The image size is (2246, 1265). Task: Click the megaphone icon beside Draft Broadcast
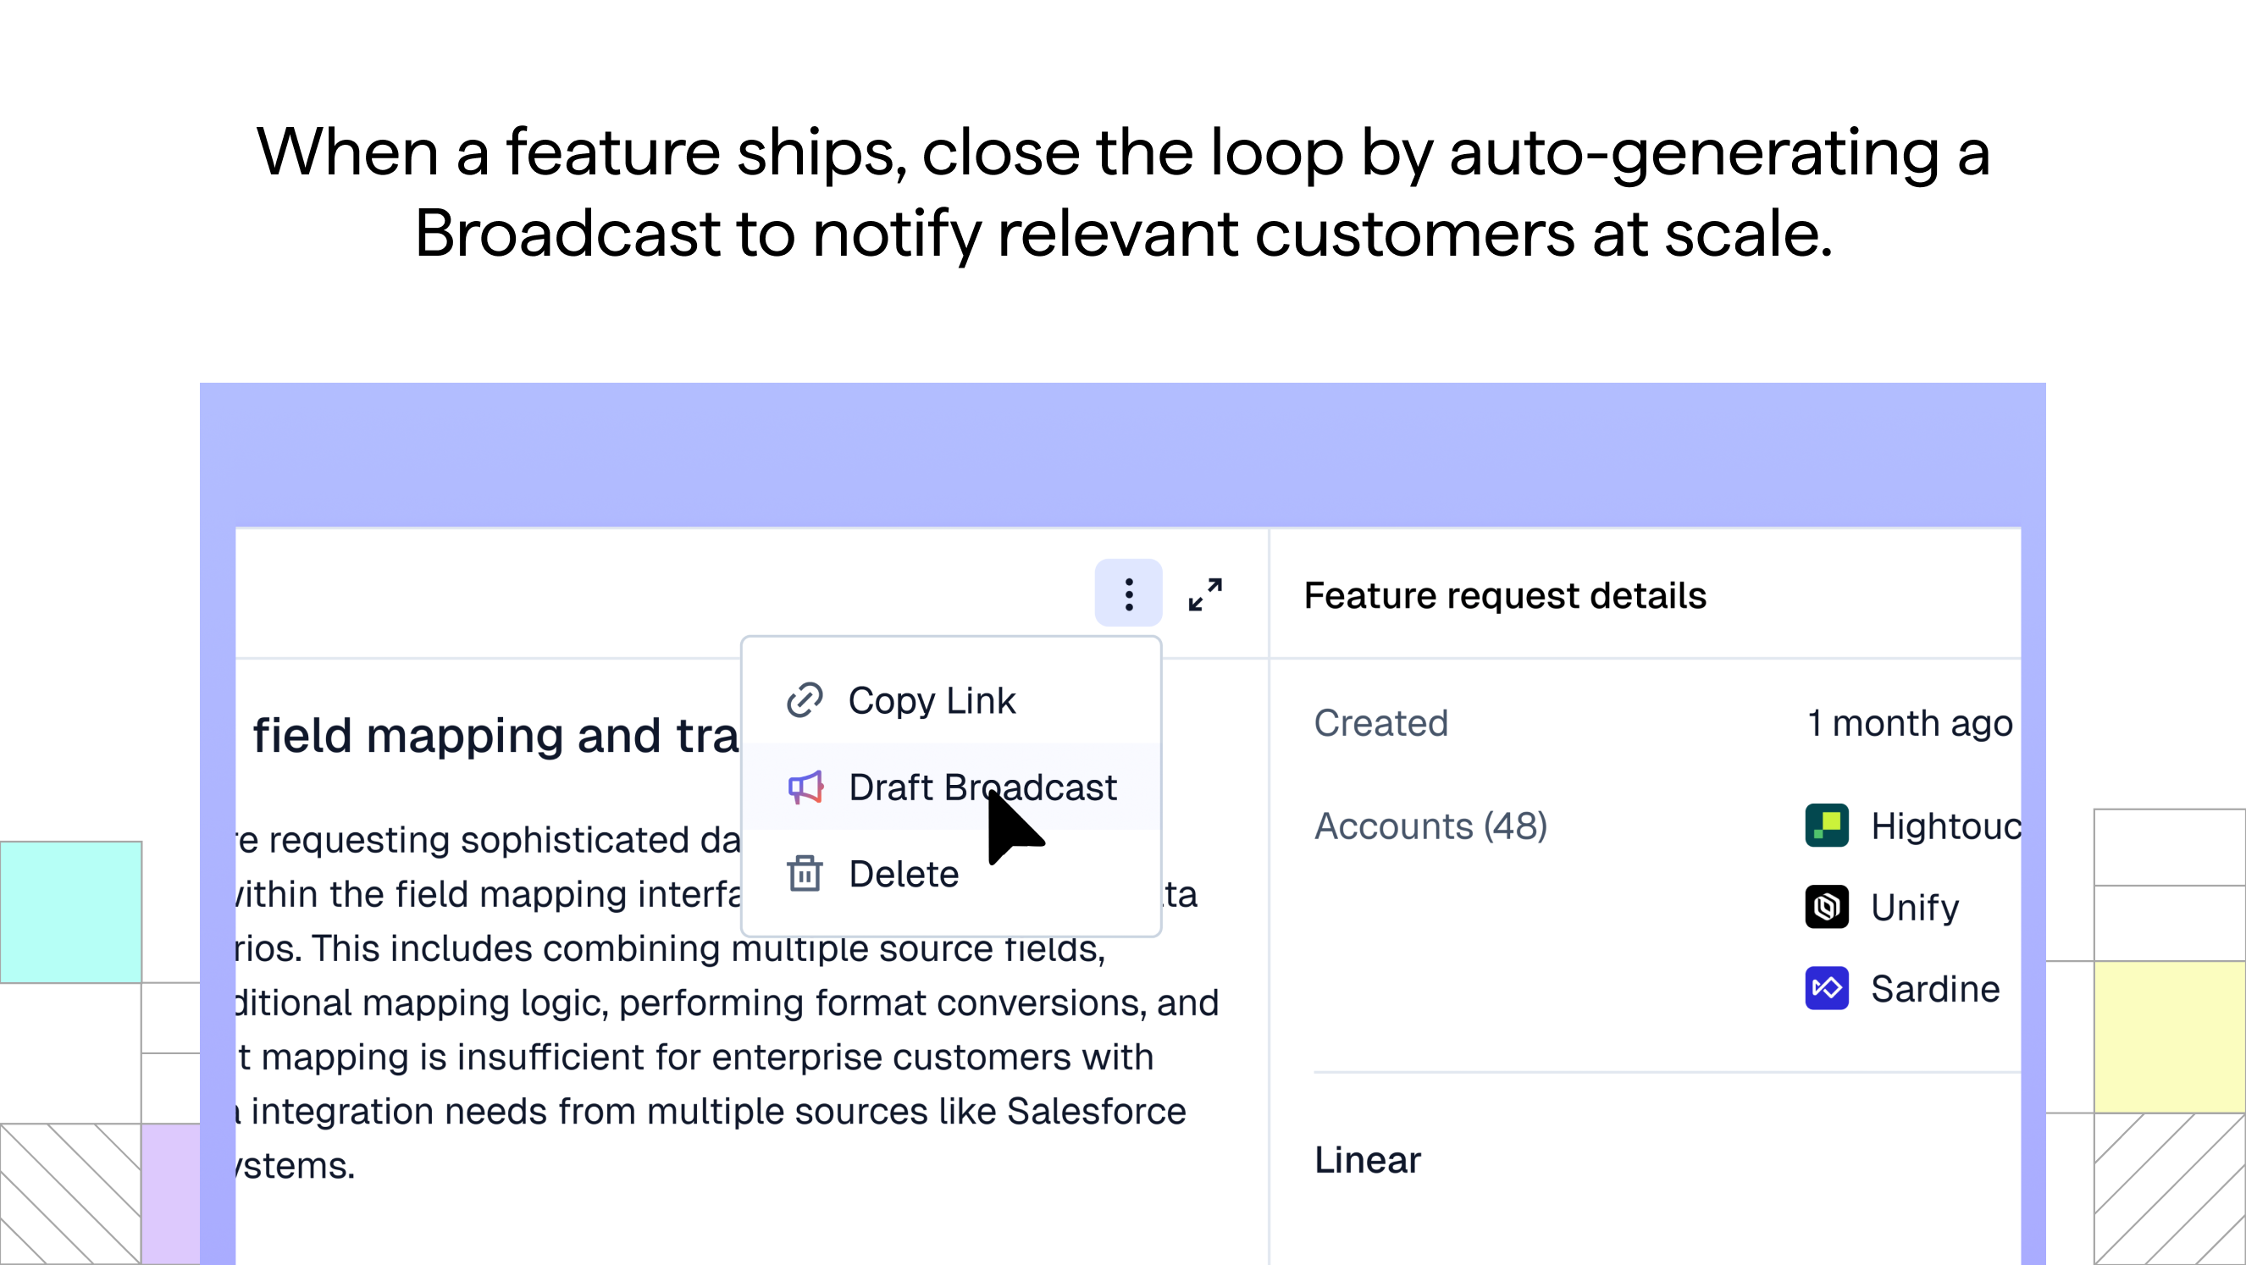coord(803,787)
